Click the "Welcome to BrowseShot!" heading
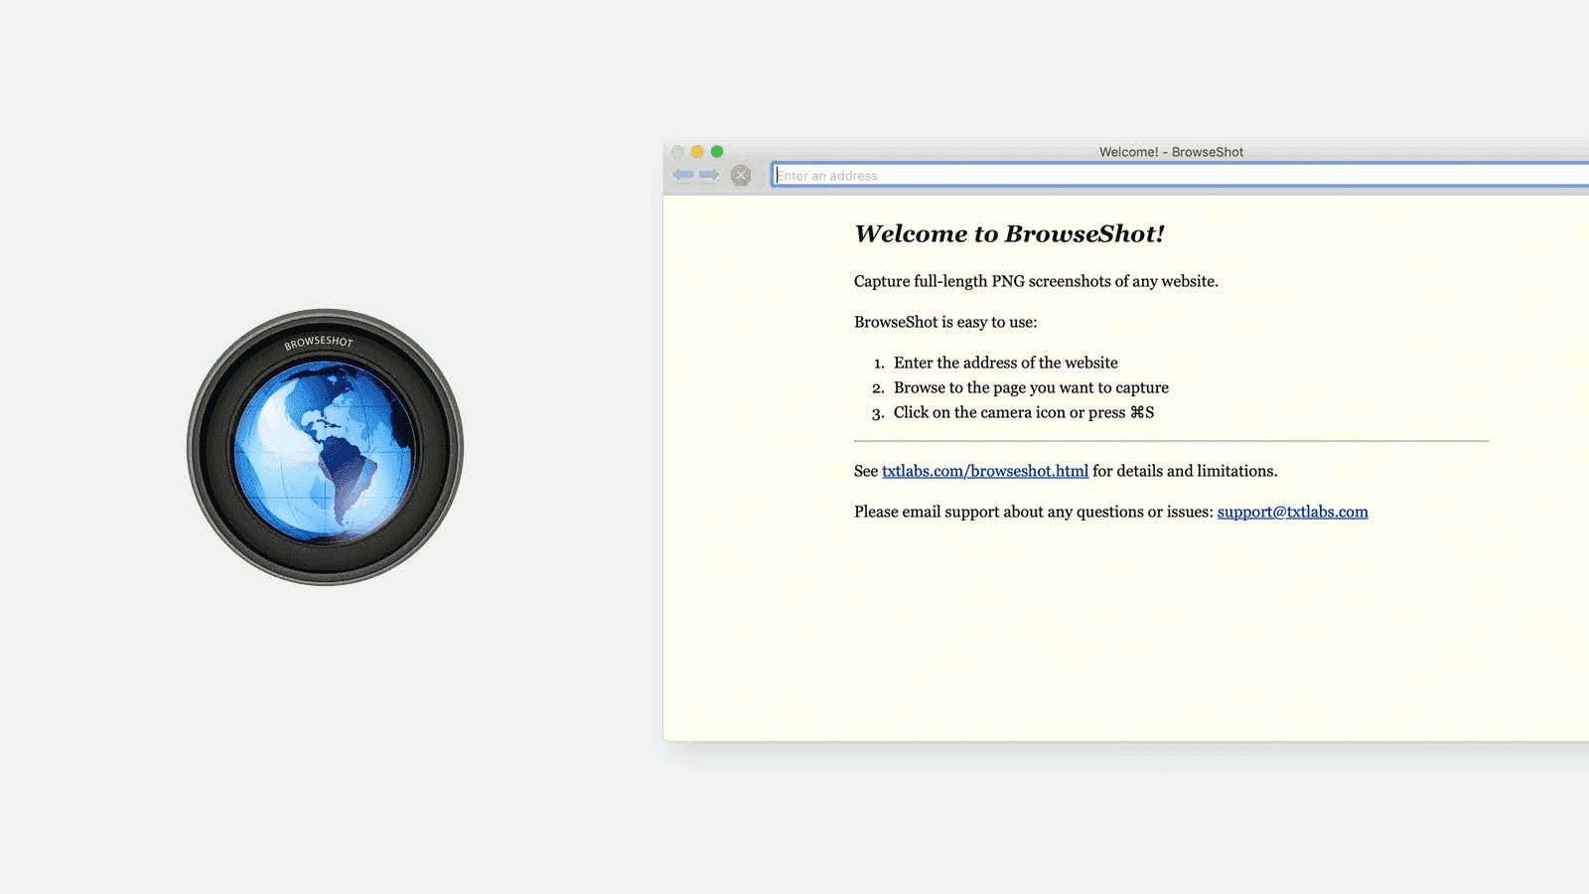 pyautogui.click(x=1009, y=233)
